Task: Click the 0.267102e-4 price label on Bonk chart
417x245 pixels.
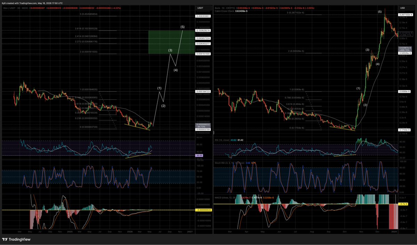Action: point(406,15)
